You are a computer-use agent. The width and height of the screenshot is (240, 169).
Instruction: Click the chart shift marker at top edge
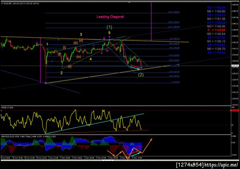point(129,2)
